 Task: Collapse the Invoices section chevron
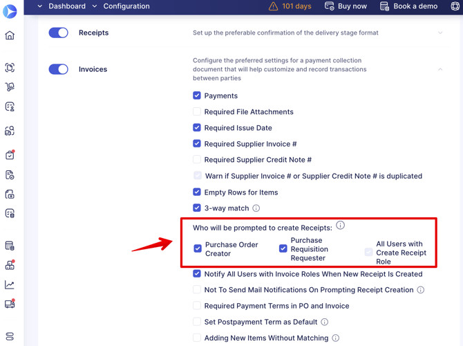coord(440,69)
